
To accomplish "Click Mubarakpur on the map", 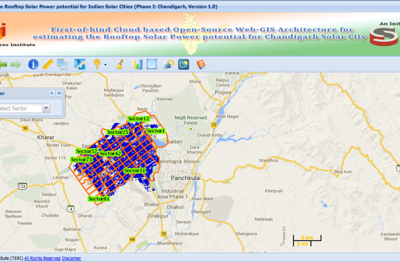I will pos(187,233).
